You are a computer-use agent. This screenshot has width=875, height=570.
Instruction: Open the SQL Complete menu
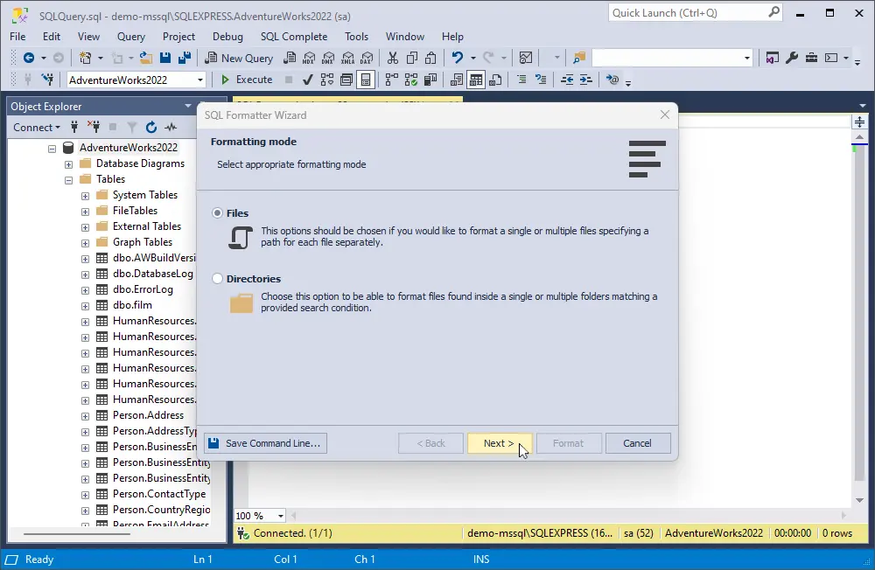[x=296, y=37]
